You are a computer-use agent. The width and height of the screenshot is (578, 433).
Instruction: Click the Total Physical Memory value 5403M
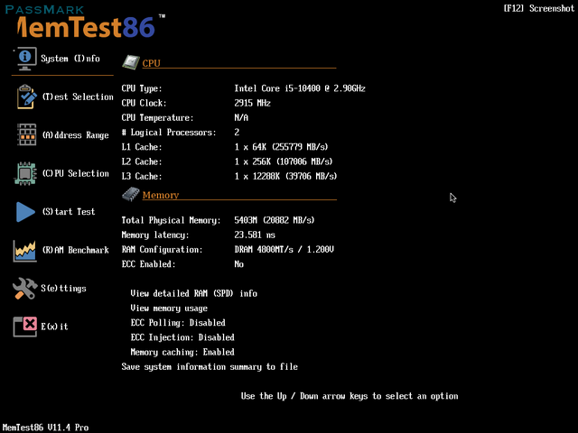pos(275,220)
